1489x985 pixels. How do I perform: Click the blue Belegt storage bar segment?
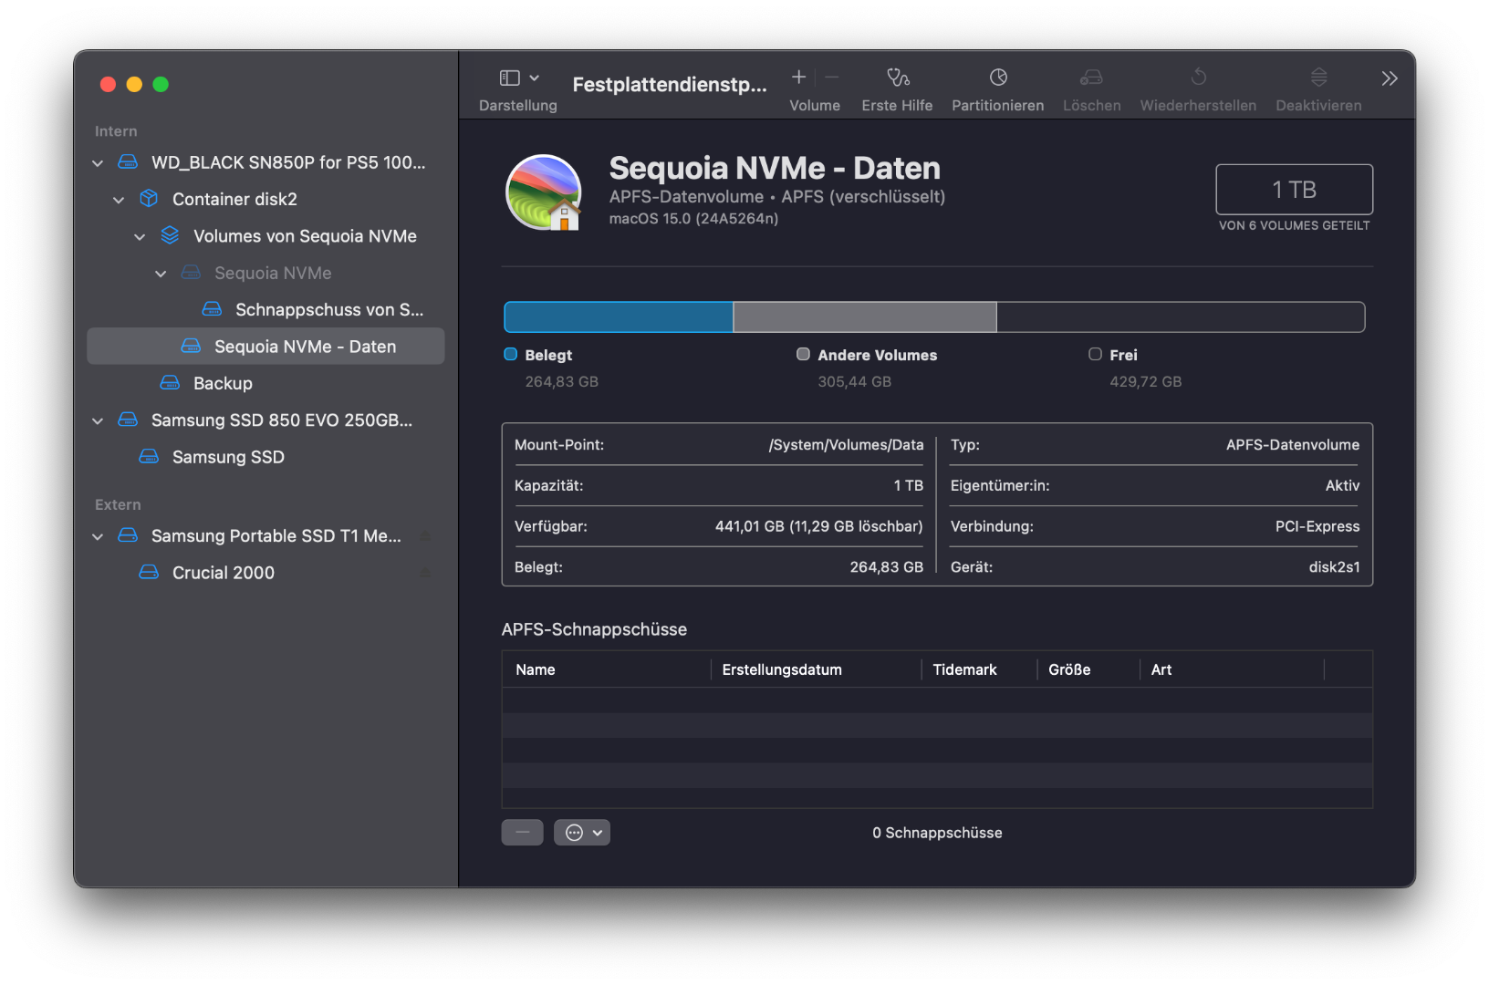(619, 317)
